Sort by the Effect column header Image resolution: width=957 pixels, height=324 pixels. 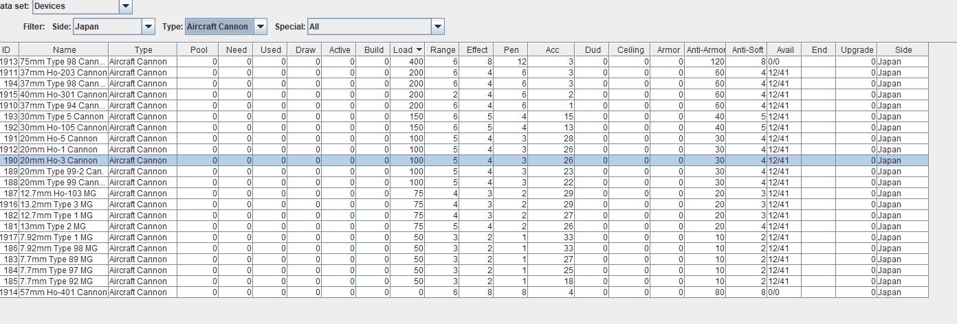(476, 50)
